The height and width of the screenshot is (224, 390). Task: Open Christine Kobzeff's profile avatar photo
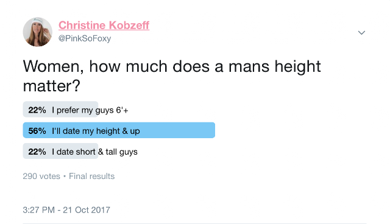pyautogui.click(x=38, y=32)
